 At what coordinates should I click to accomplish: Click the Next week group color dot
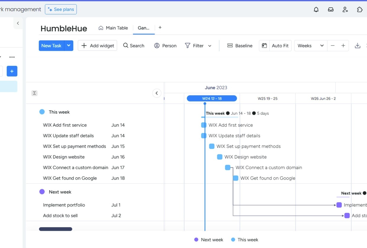[x=42, y=192]
